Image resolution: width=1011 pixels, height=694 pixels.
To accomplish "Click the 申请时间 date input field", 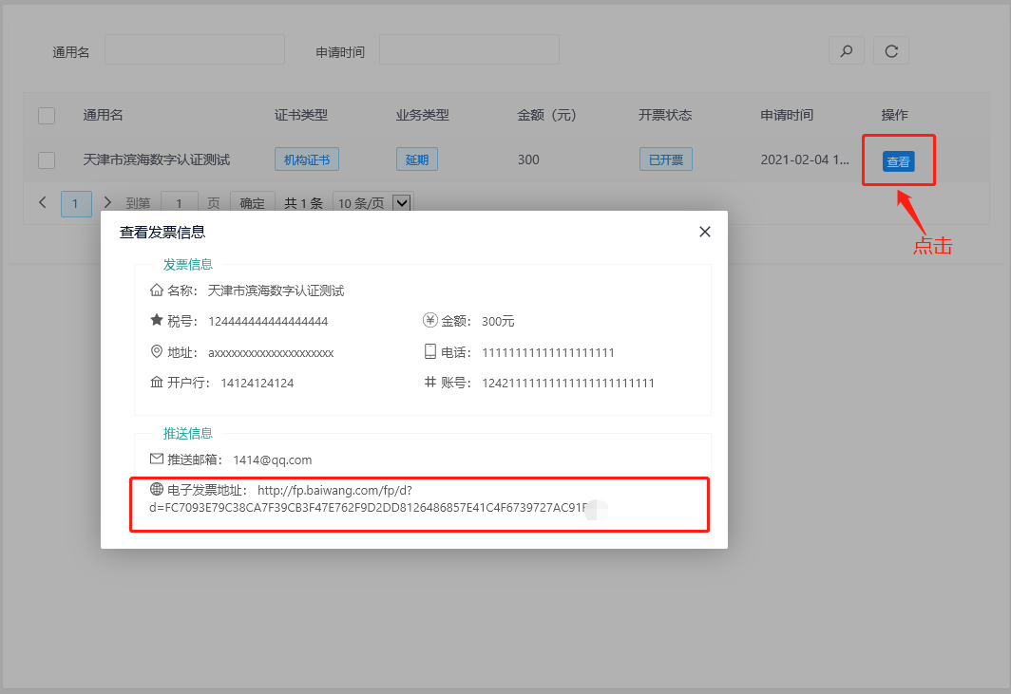I will 468,50.
